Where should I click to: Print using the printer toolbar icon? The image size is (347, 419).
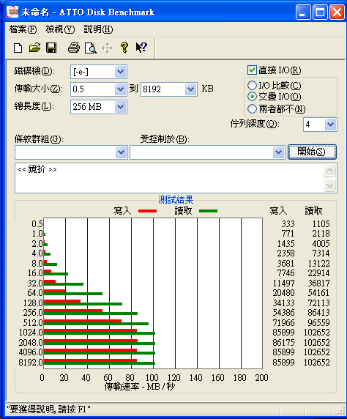tap(74, 48)
